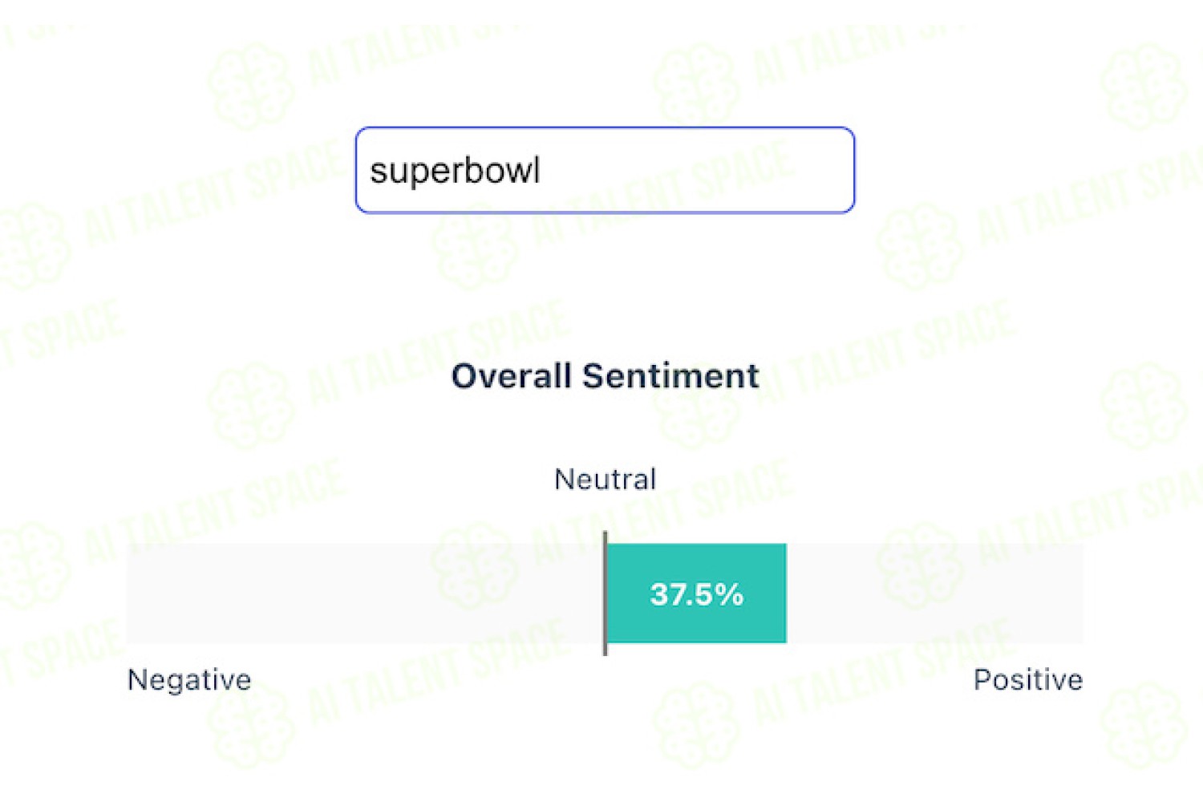Click the word Sentiment in heading

(670, 376)
